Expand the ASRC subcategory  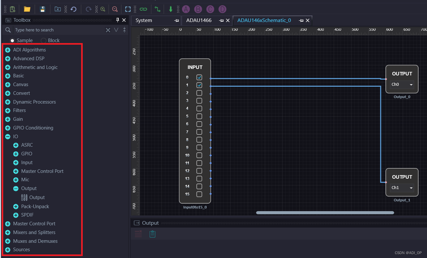tap(16, 145)
